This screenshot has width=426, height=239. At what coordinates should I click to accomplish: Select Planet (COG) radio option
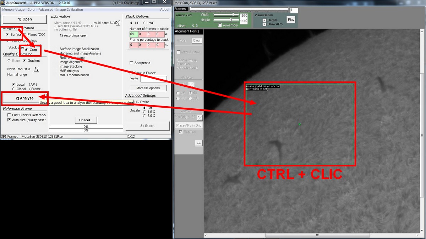(25, 35)
